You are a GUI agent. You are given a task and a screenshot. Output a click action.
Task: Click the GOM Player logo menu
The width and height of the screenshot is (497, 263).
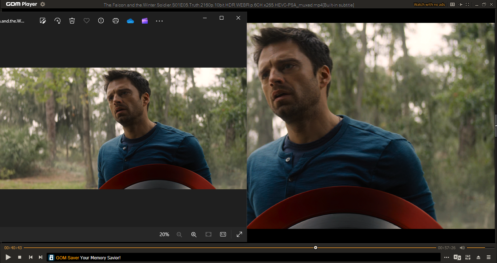click(x=21, y=4)
